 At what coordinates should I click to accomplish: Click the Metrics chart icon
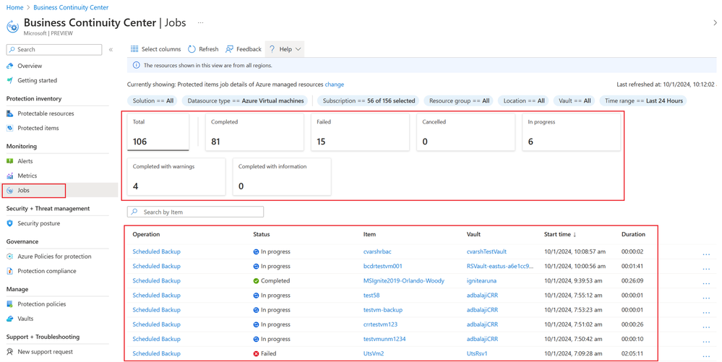coord(10,176)
